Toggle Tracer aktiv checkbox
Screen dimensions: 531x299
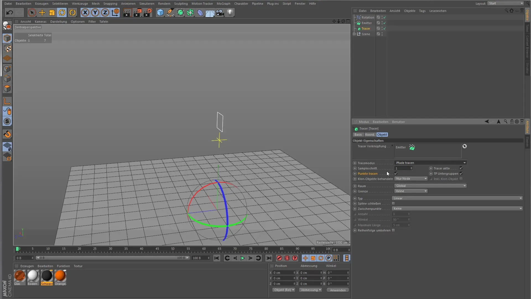click(x=461, y=168)
